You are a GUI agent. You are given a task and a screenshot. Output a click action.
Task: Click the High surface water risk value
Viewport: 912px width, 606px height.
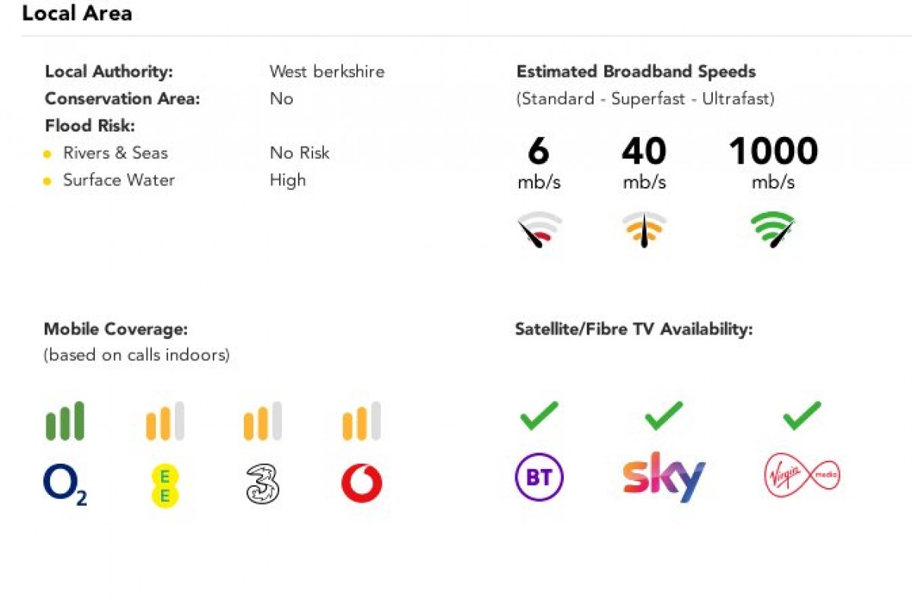tap(288, 180)
